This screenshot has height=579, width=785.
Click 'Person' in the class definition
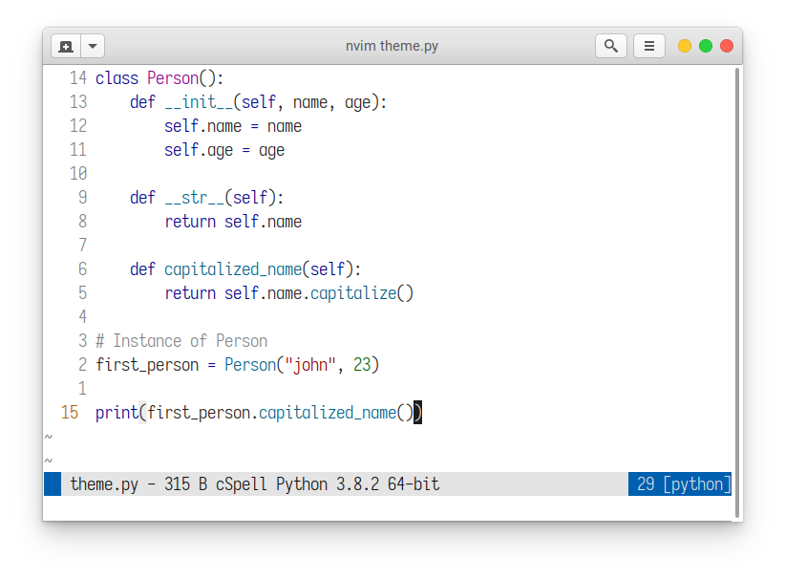173,78
